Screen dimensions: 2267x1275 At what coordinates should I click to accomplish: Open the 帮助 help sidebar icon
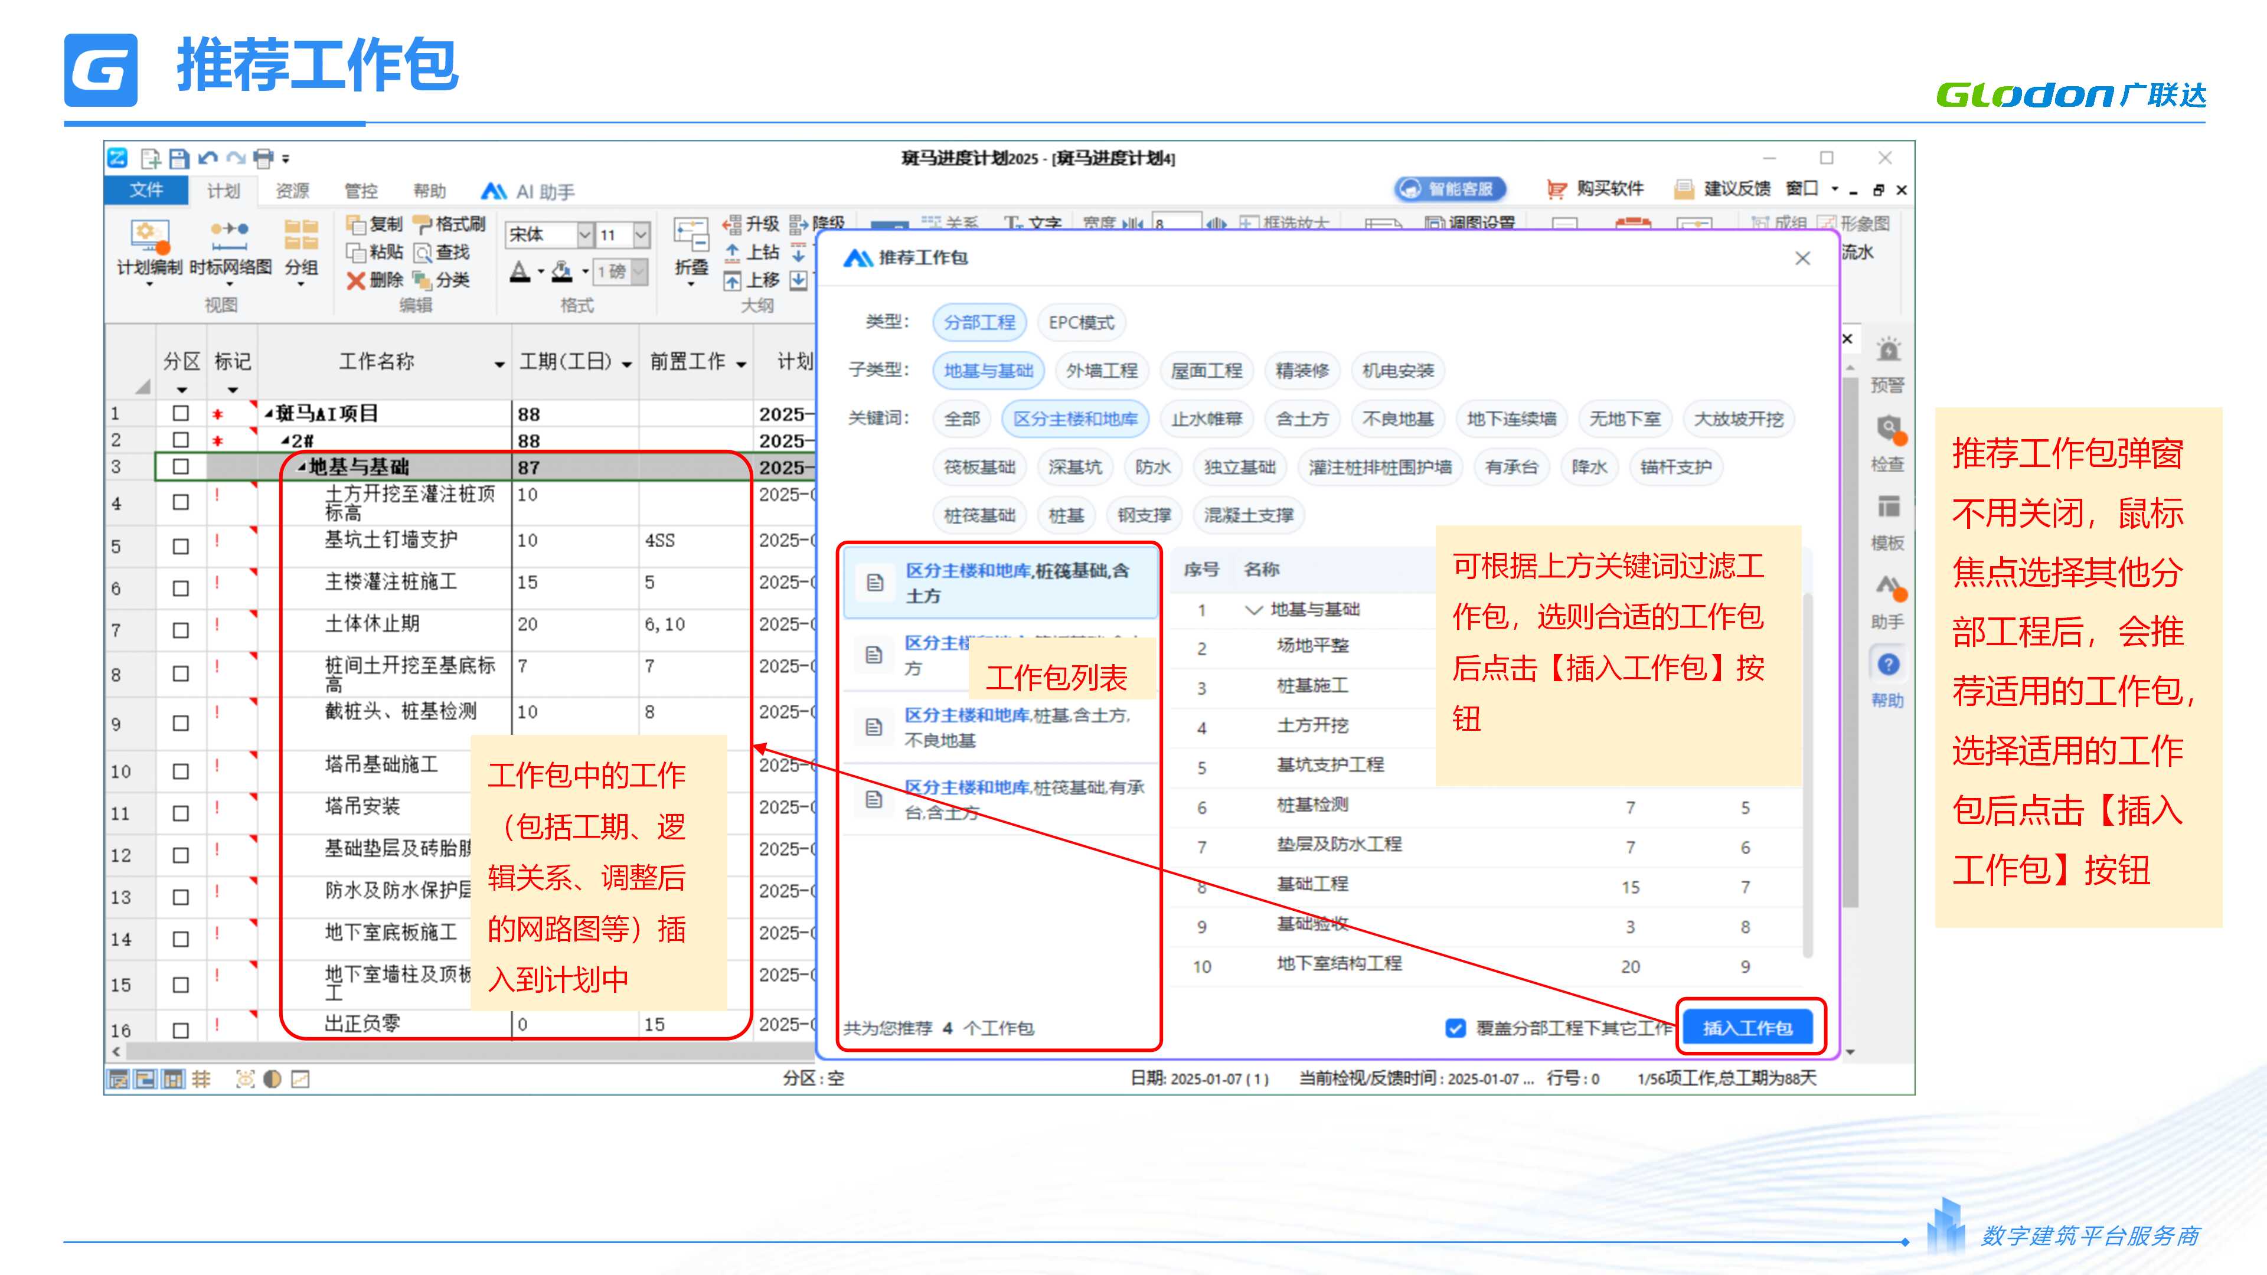(x=1889, y=664)
